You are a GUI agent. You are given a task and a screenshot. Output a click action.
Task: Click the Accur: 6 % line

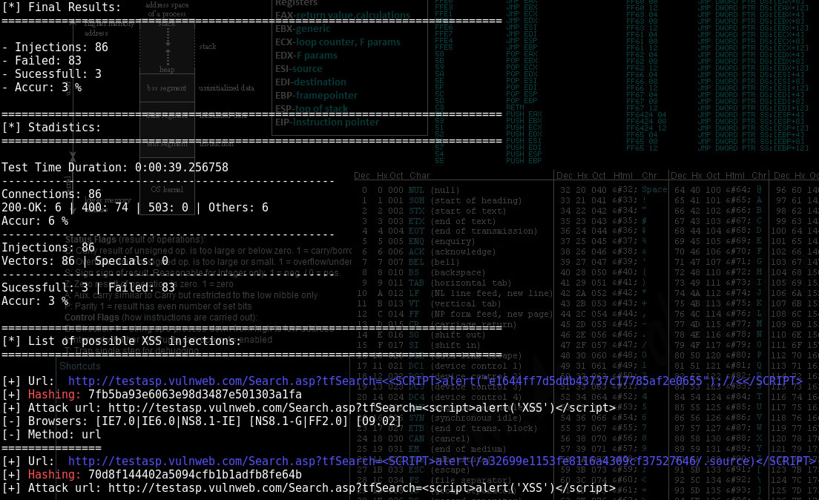point(35,221)
